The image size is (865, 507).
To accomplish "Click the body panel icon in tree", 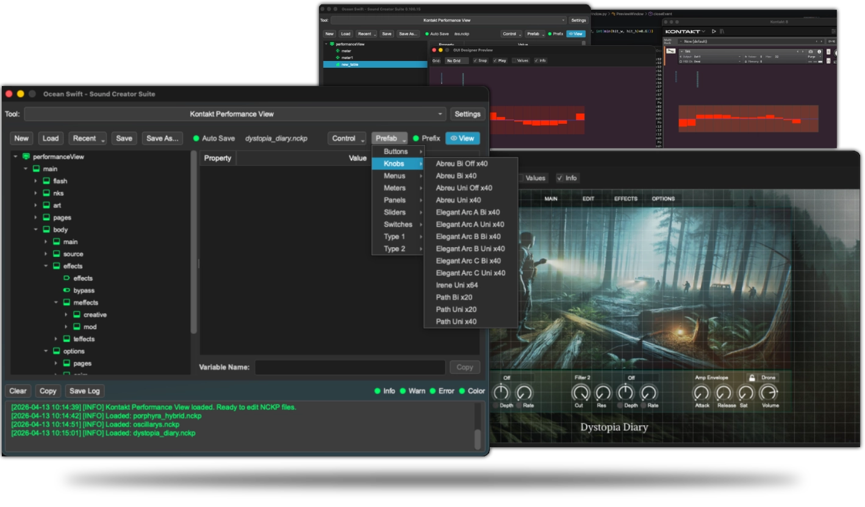I will point(46,230).
